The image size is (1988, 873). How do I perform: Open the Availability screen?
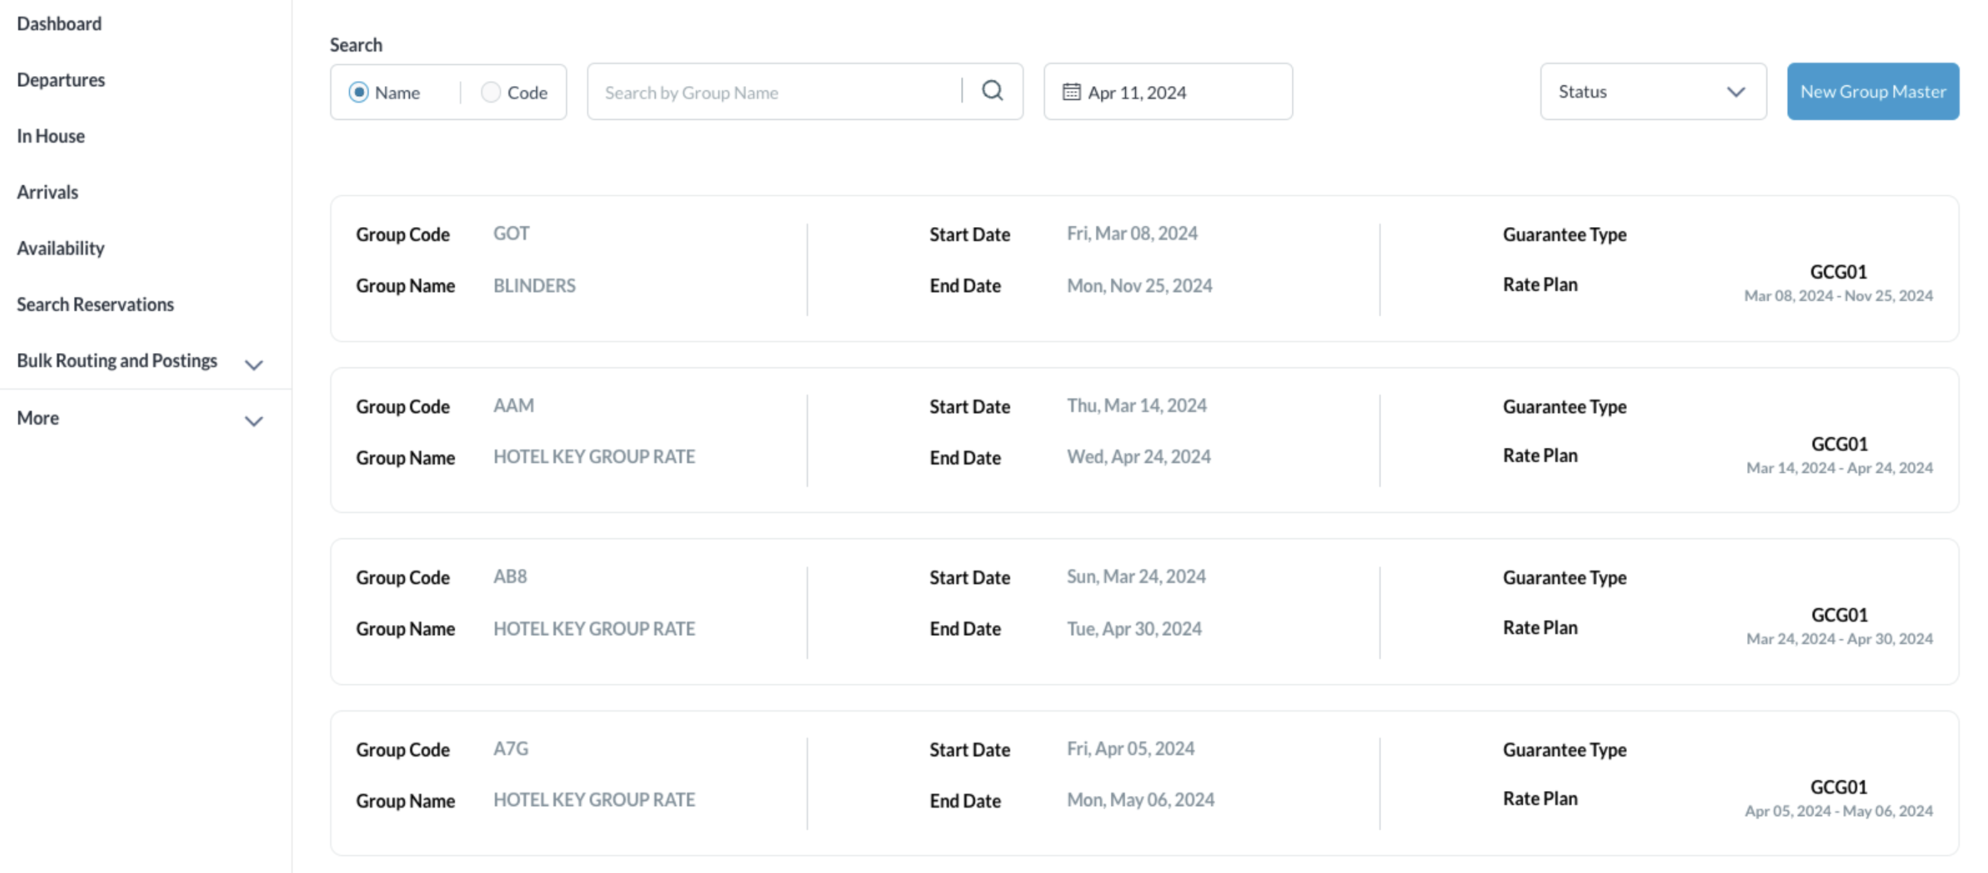click(x=61, y=248)
